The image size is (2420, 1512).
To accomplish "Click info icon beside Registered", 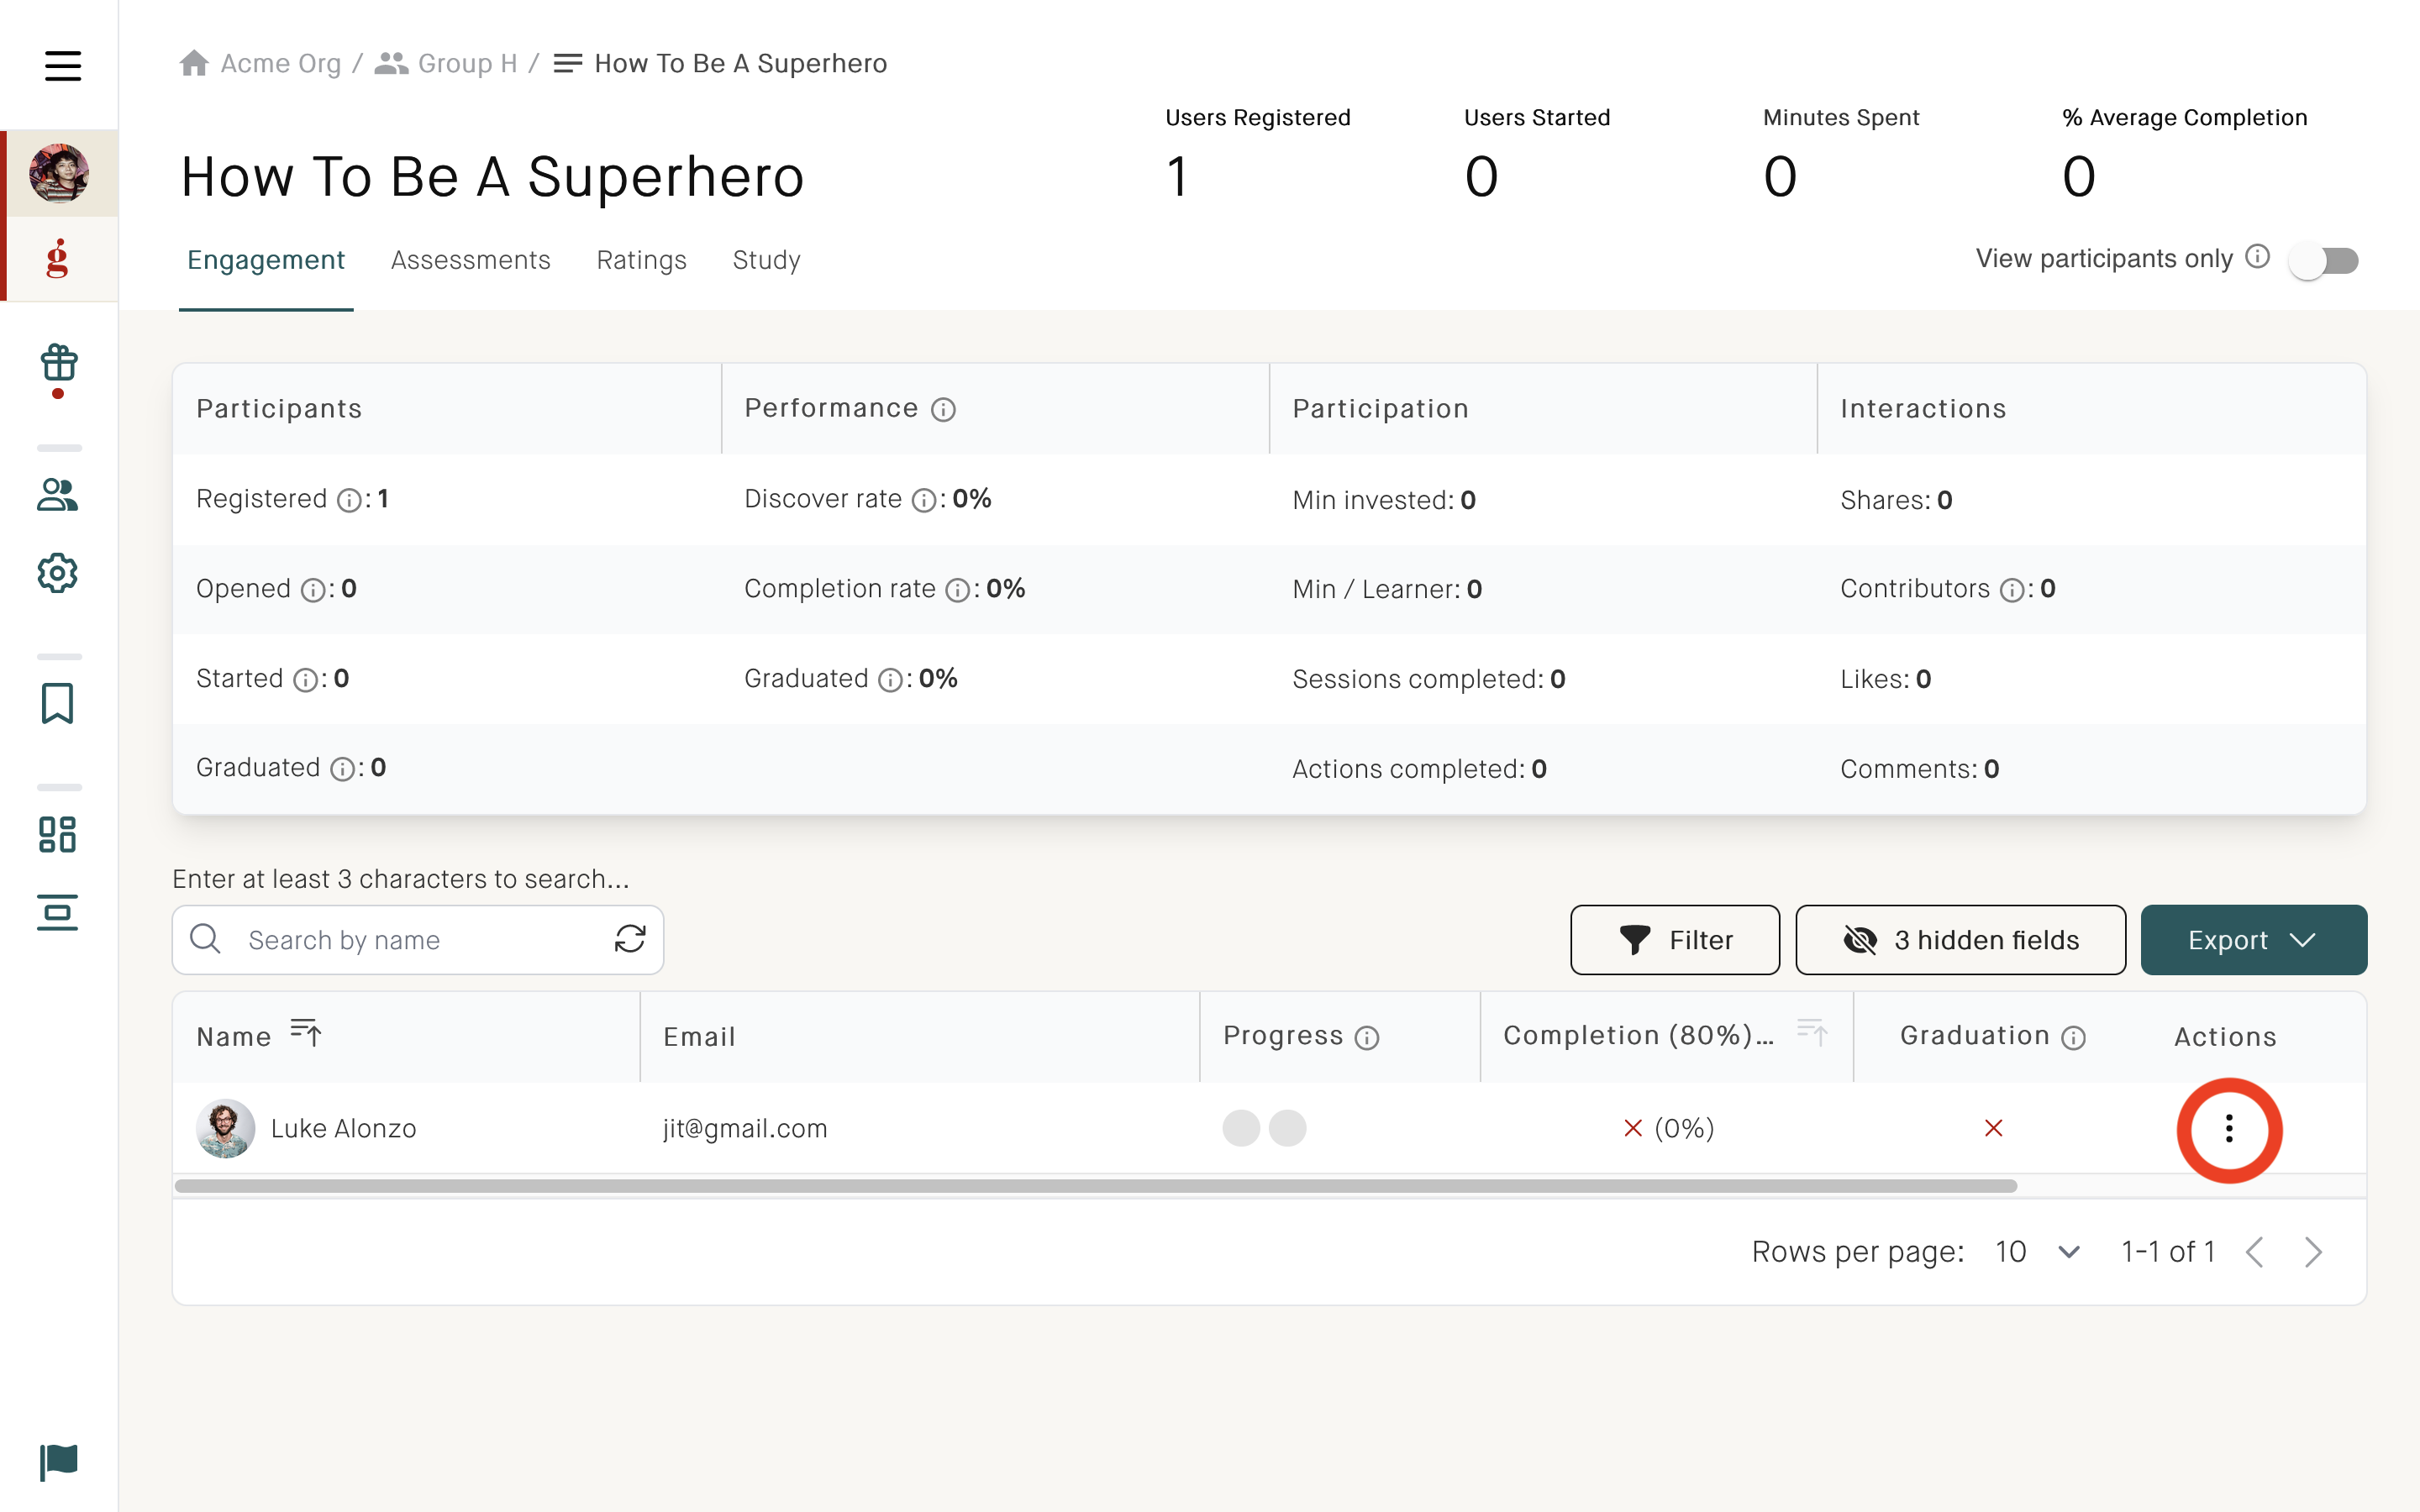I will pyautogui.click(x=349, y=500).
